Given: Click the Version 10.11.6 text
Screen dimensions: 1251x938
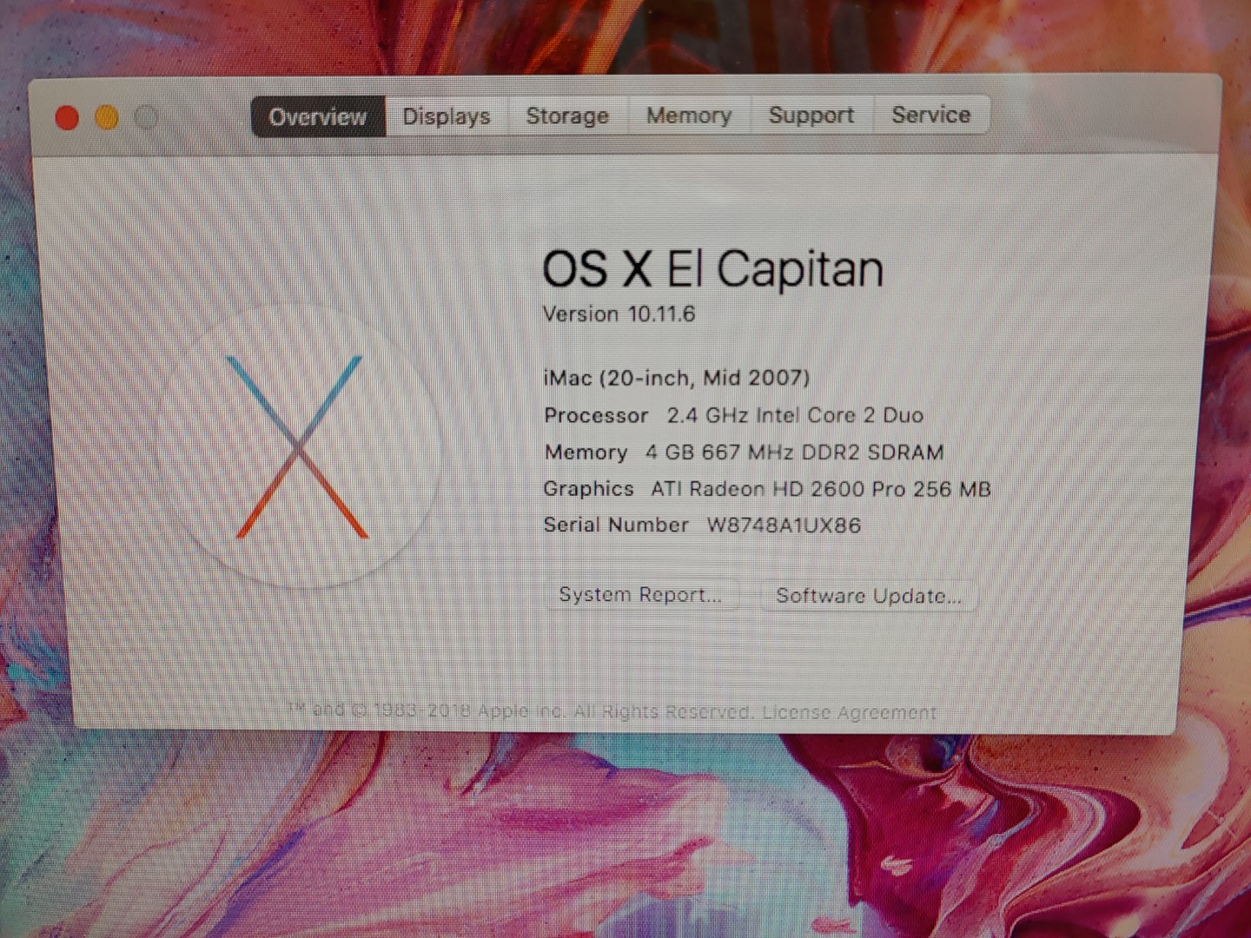Looking at the screenshot, I should click(x=619, y=314).
